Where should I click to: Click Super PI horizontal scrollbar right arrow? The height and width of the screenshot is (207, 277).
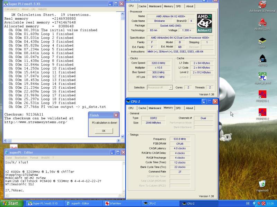(x=118, y=140)
